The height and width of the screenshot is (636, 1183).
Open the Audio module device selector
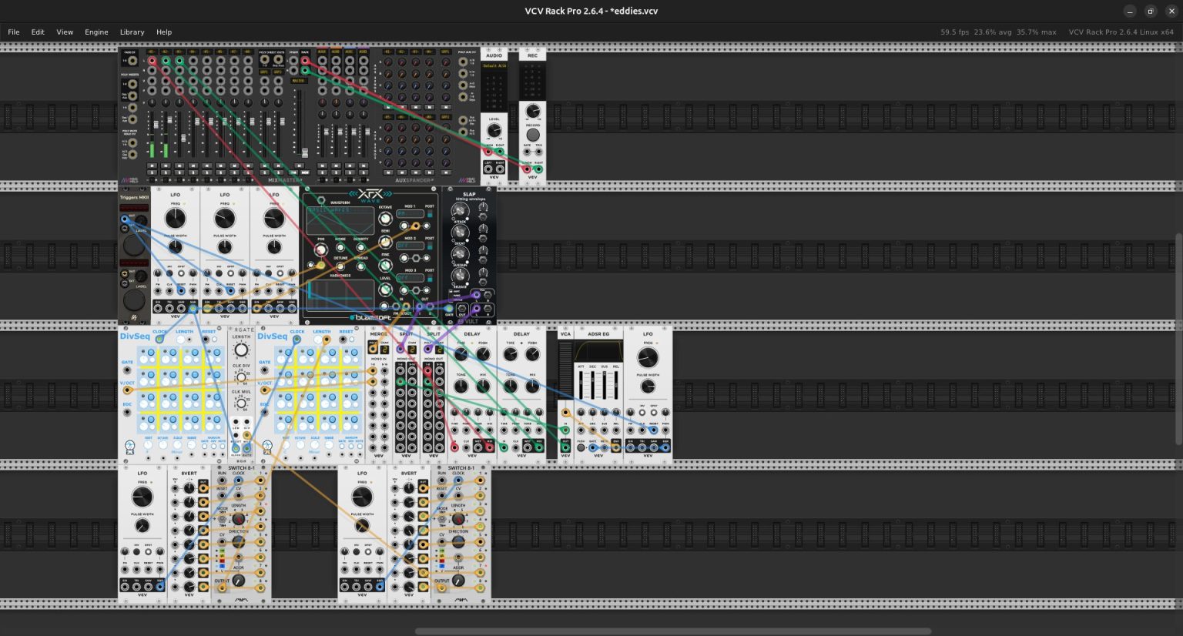click(494, 66)
